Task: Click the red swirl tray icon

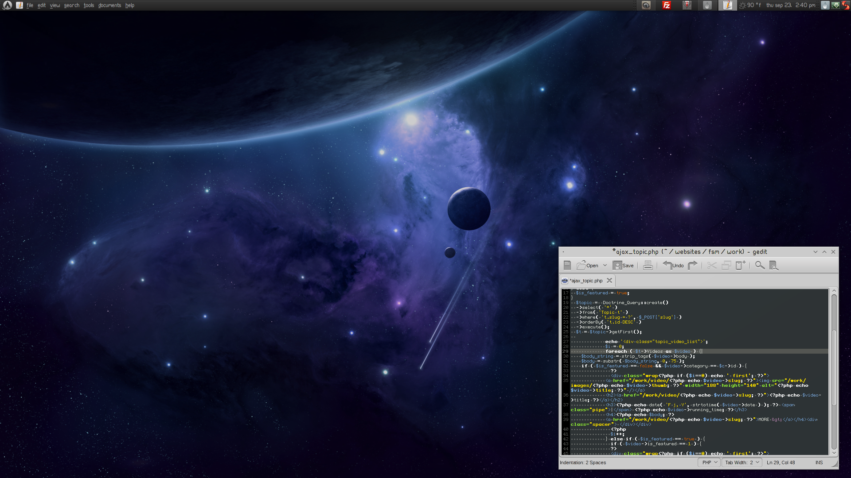Action: [846, 5]
